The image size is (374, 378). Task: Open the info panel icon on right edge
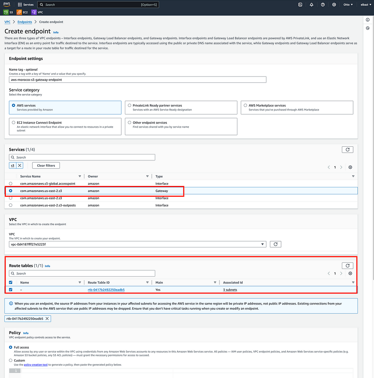[x=367, y=20]
